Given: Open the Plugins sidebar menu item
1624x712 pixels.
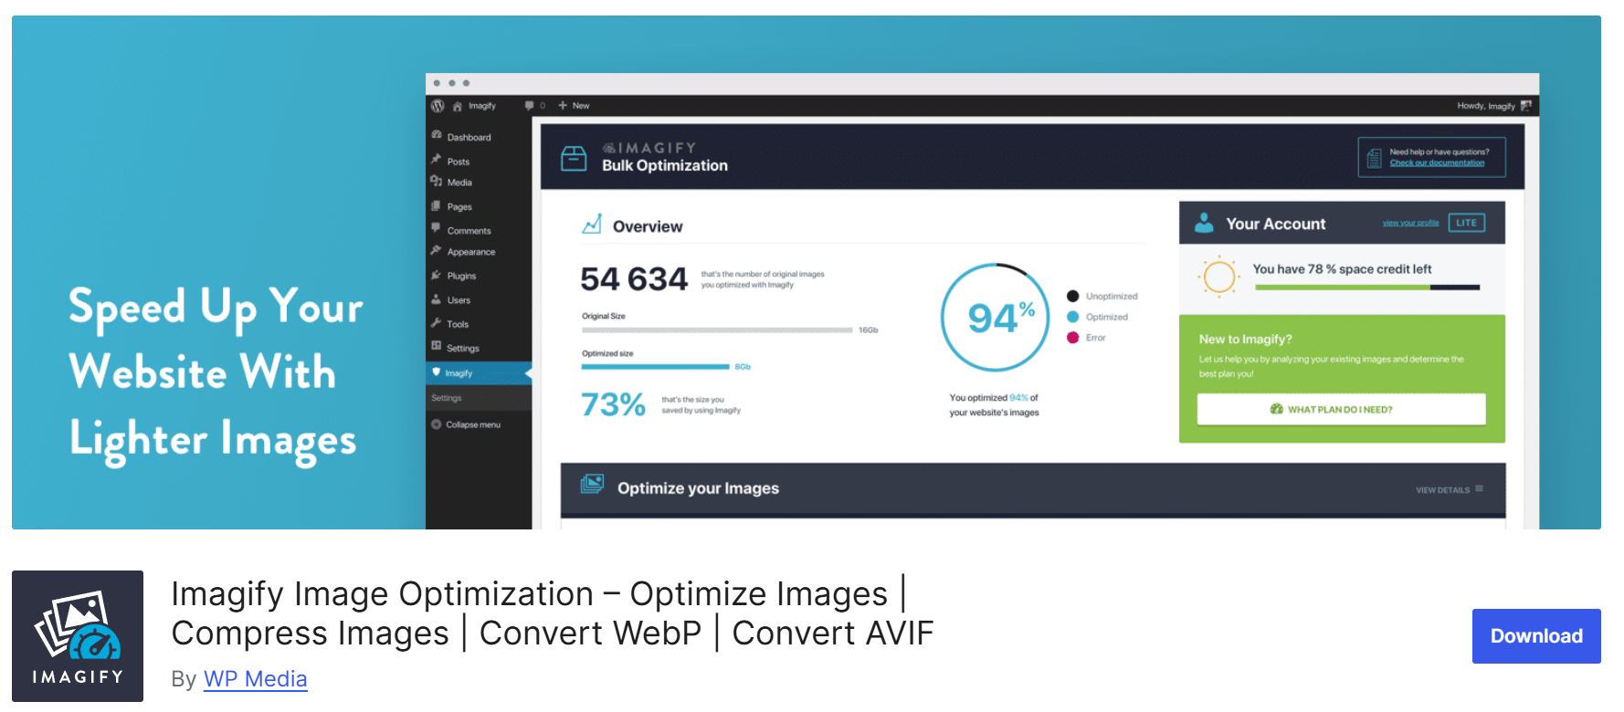Looking at the screenshot, I should pyautogui.click(x=461, y=276).
